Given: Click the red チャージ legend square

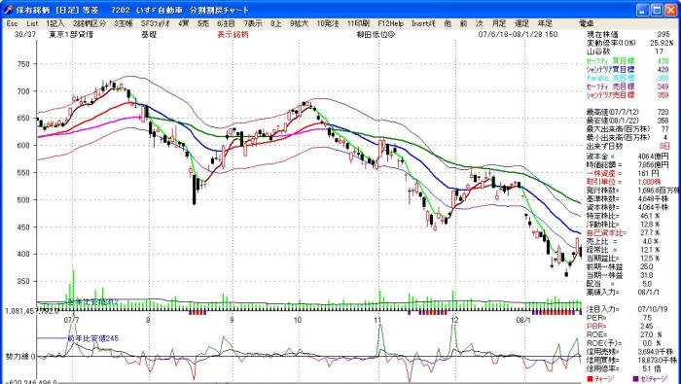Looking at the screenshot, I should pyautogui.click(x=590, y=379).
